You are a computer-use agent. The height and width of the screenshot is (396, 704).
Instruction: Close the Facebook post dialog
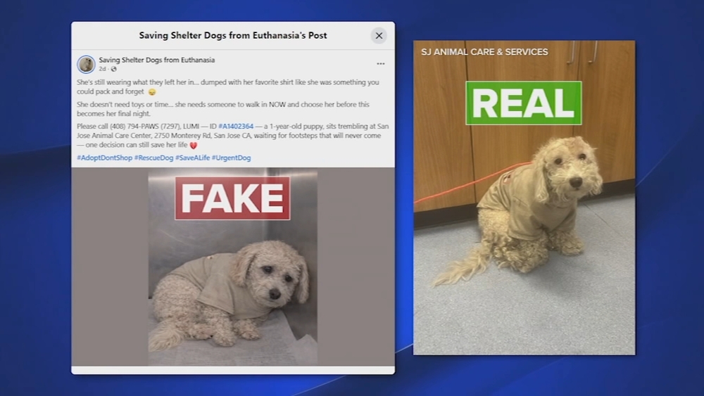[x=379, y=35]
